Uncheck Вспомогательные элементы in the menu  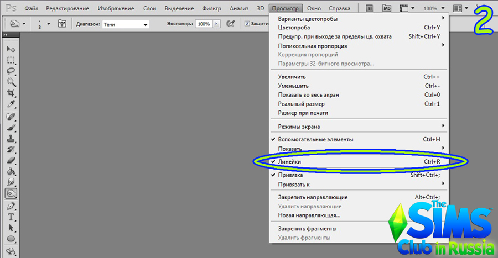click(x=315, y=139)
